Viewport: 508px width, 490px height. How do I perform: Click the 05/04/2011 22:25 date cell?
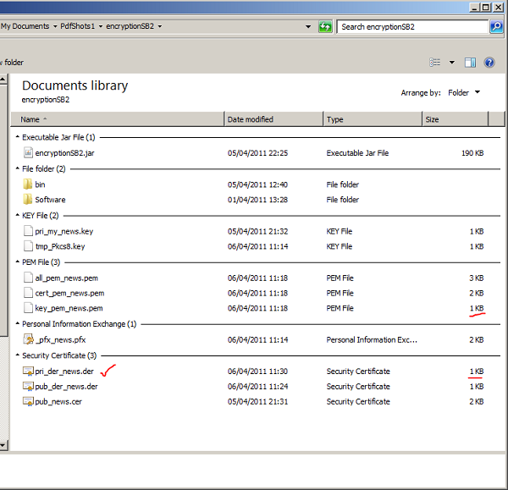257,153
